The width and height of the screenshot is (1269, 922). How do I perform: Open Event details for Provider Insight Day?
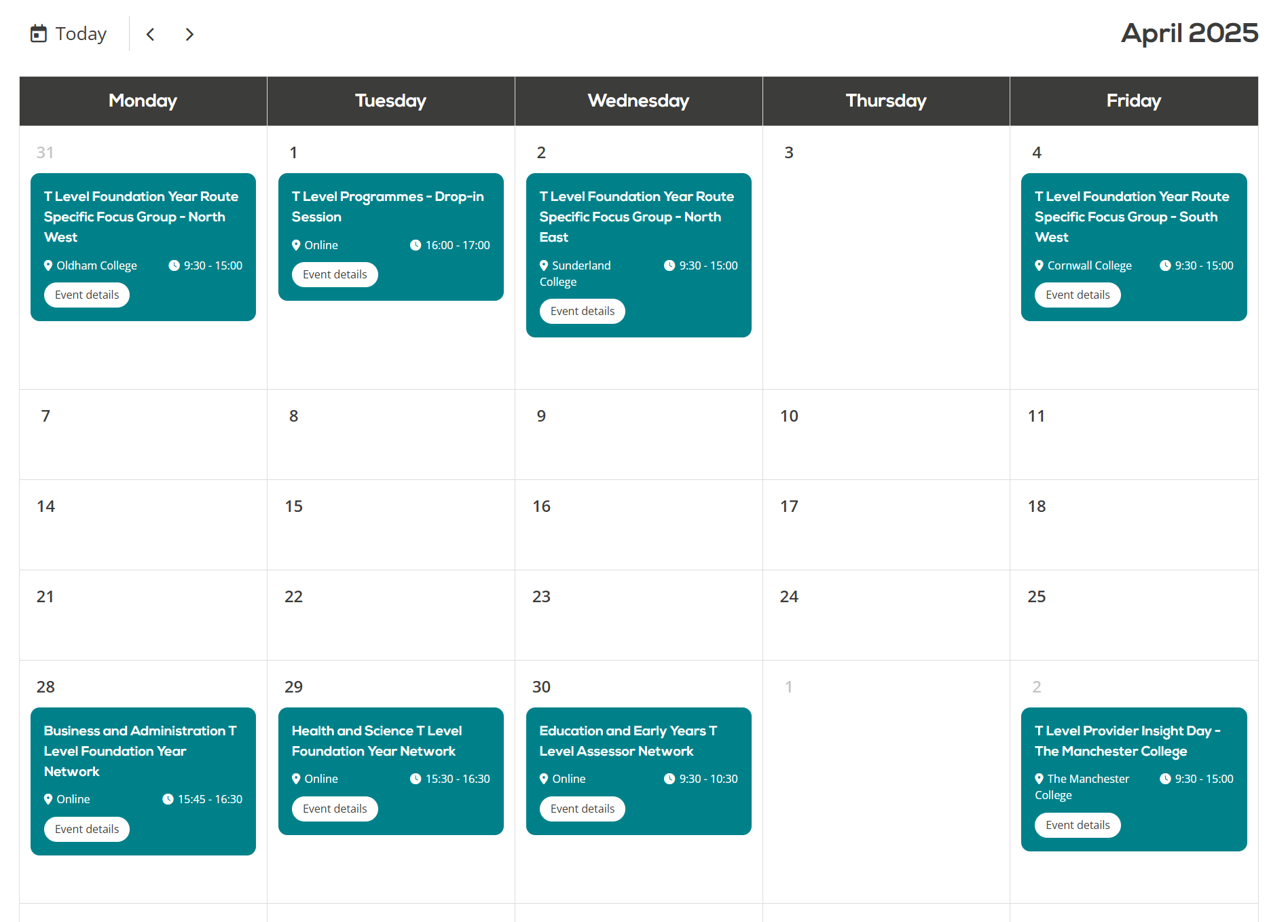1078,825
